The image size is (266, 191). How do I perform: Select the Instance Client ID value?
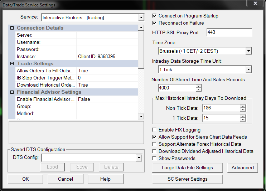coord(107,56)
